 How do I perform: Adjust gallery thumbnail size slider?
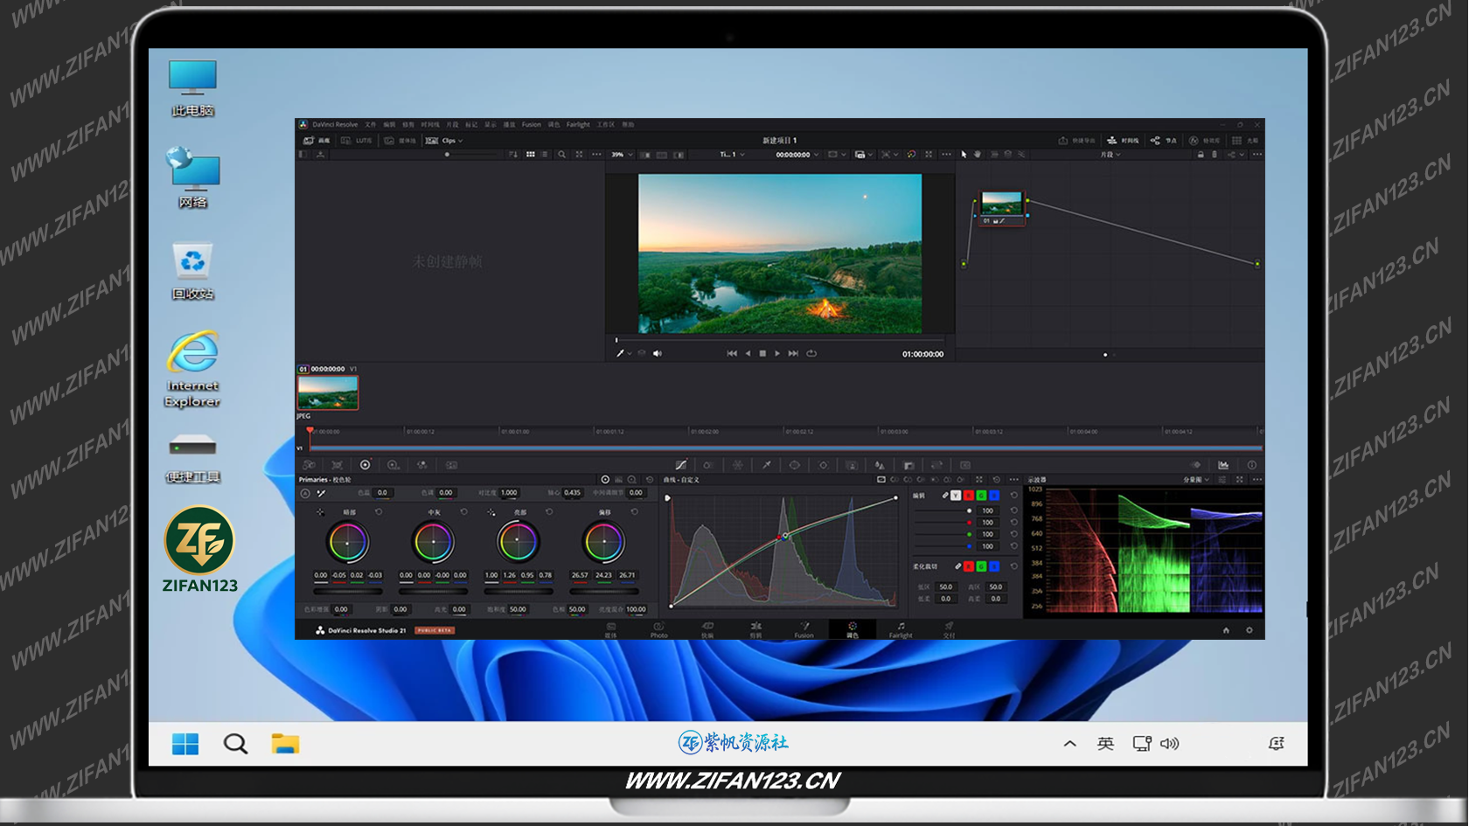447,155
